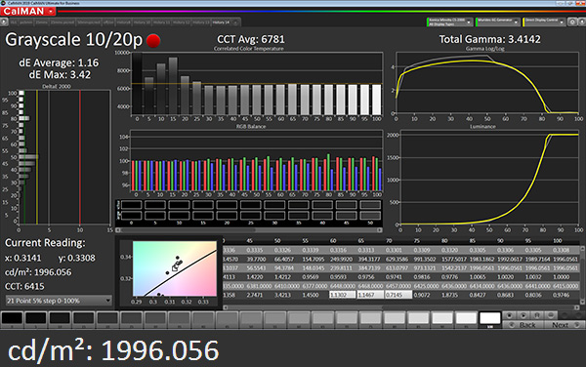
Task: Open the Konica Minolta CS-2000 meter dropdown
Action: coord(450,22)
